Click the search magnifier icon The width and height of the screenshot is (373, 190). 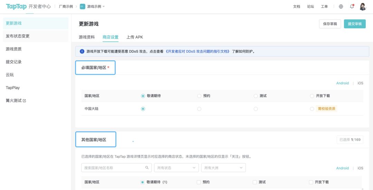[147, 168]
